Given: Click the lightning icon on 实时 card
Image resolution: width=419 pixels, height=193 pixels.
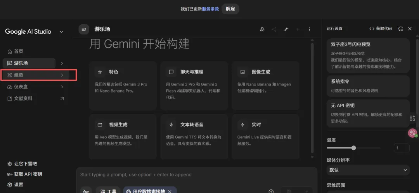Looking at the screenshot, I should (242, 125).
